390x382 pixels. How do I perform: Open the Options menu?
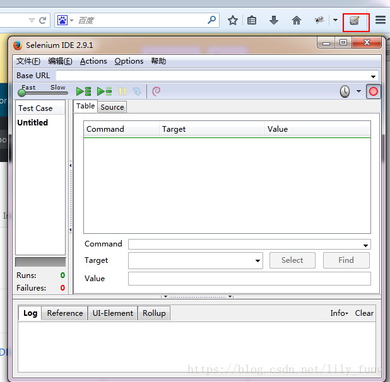pos(129,61)
